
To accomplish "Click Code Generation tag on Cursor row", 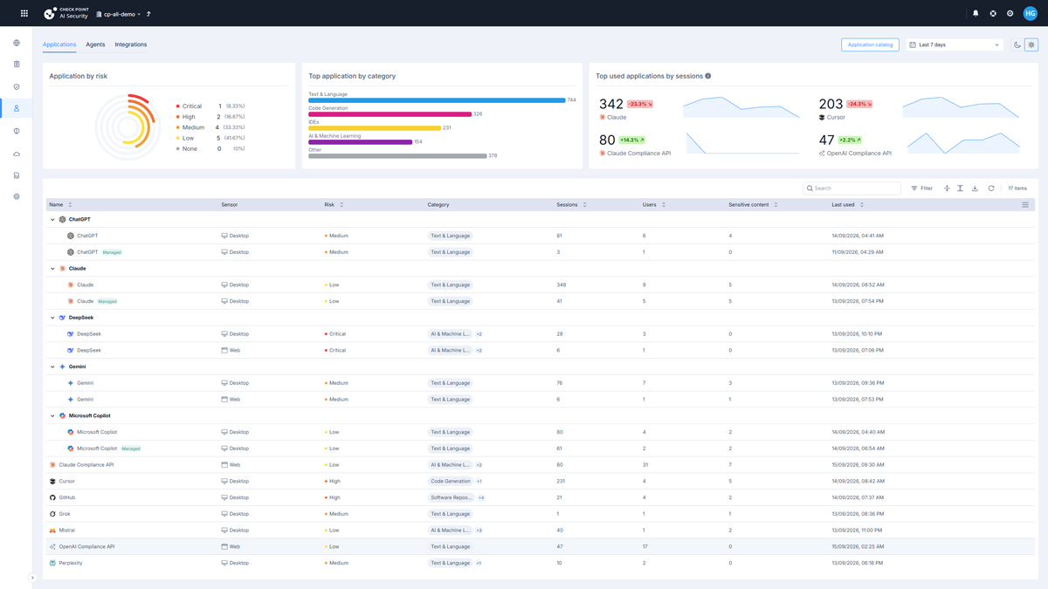I will pyautogui.click(x=451, y=481).
